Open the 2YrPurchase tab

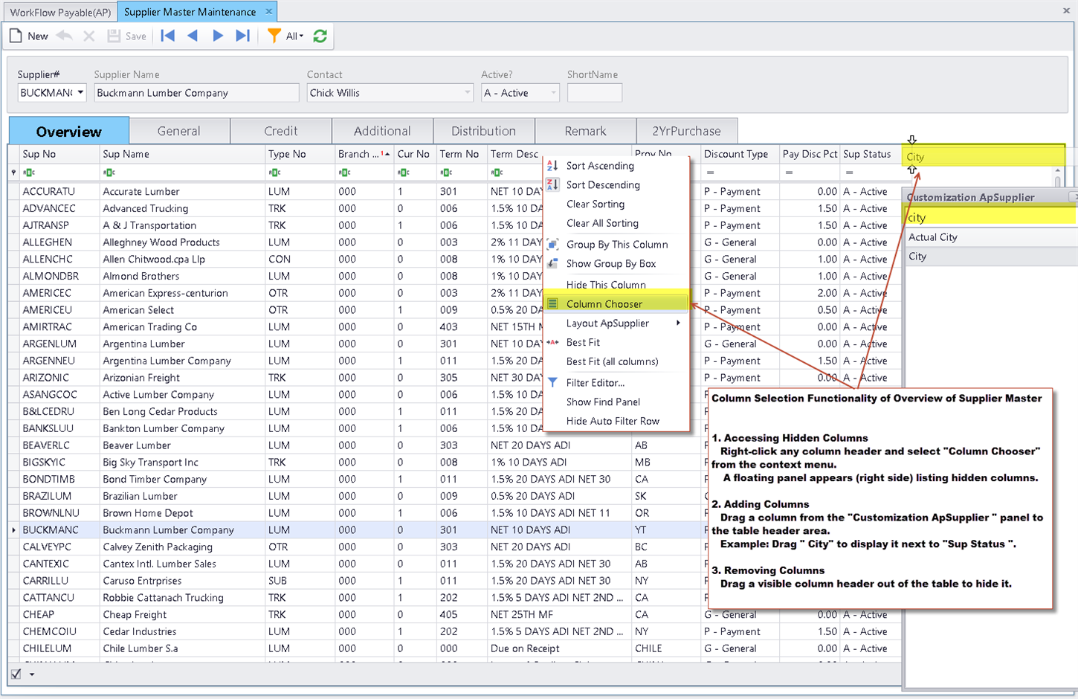pyautogui.click(x=686, y=131)
